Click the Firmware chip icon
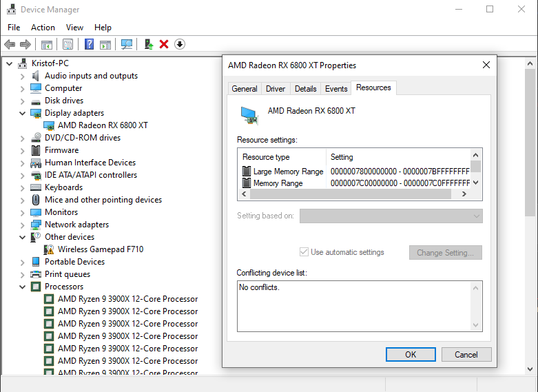 click(x=36, y=150)
